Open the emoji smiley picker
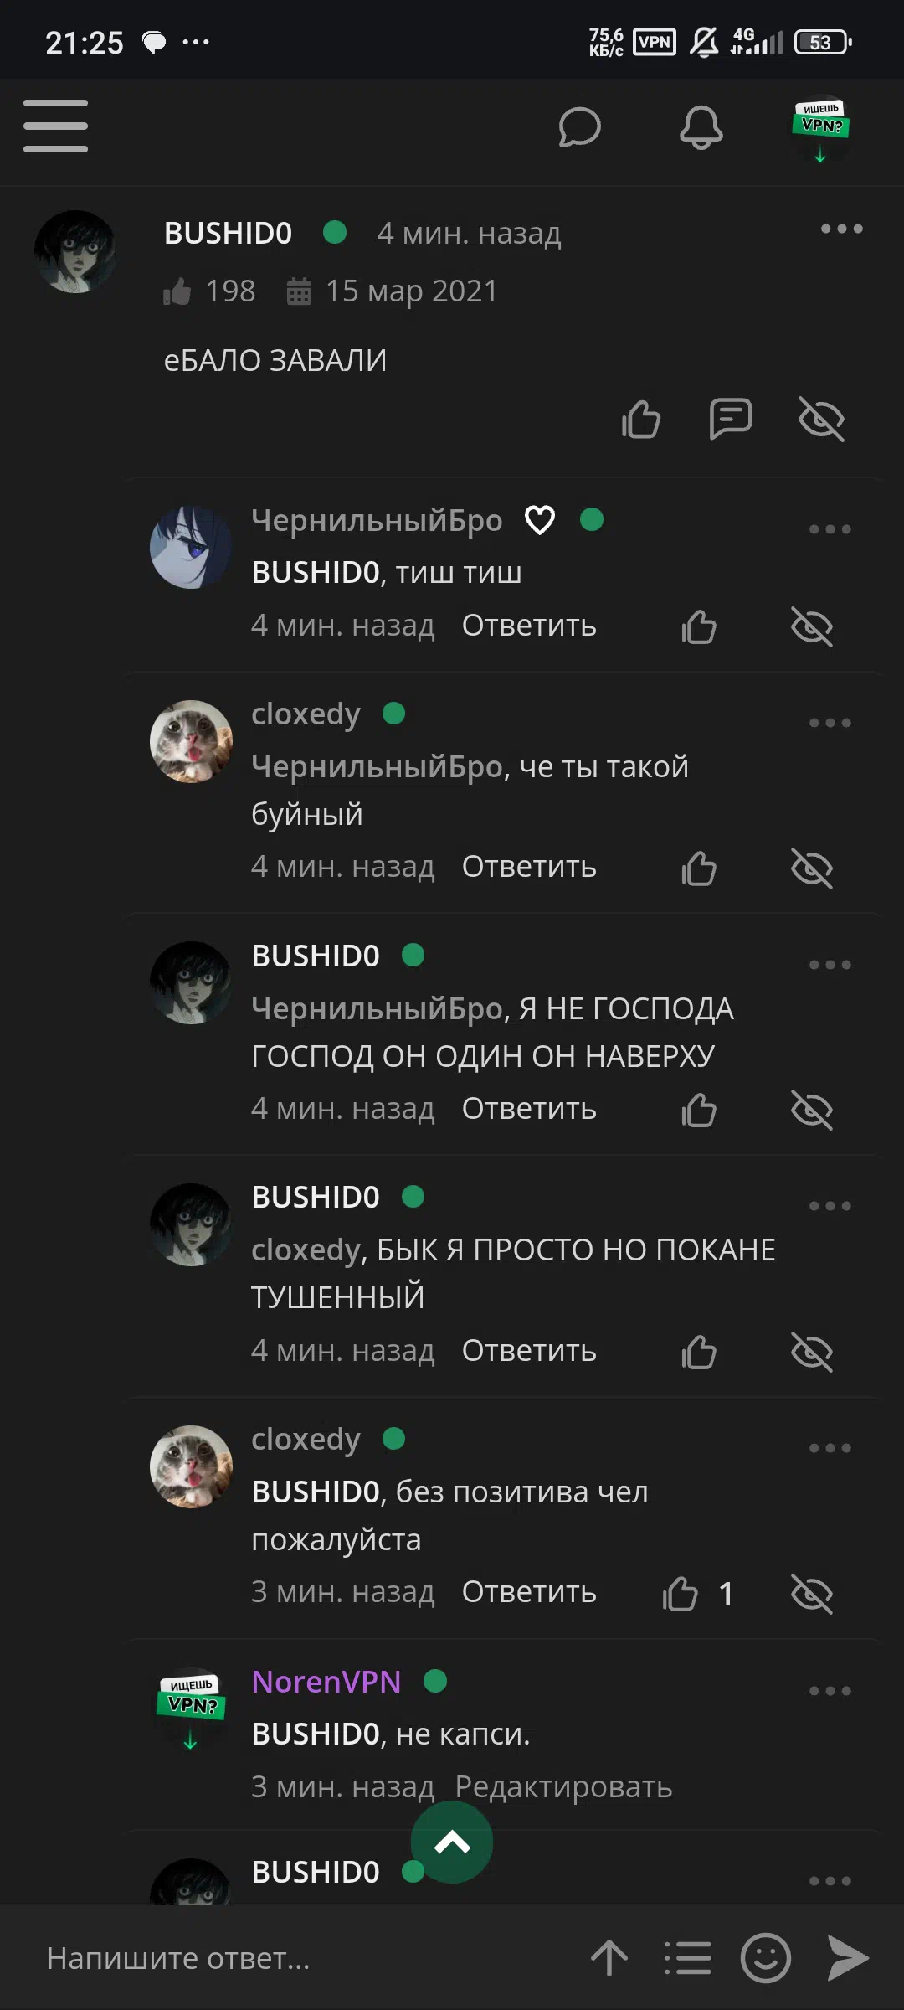Viewport: 904px width, 2010px height. click(765, 1958)
